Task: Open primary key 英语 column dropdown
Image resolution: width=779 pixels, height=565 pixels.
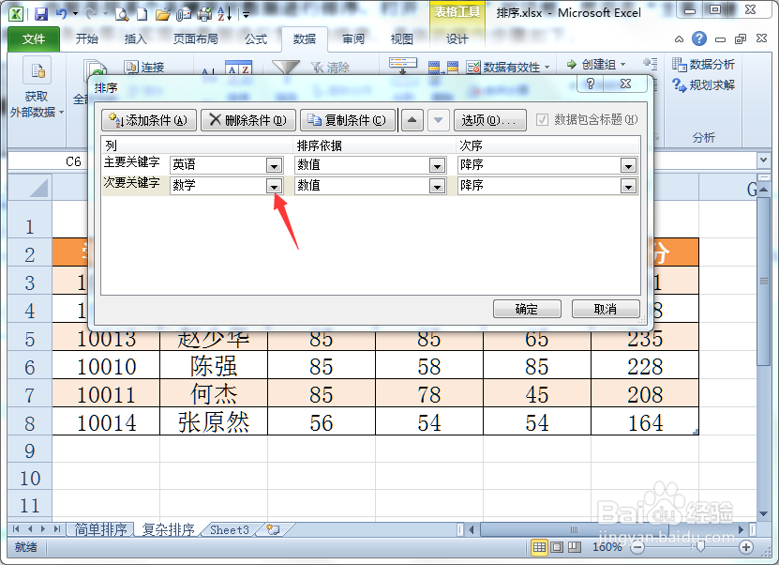Action: coord(274,165)
